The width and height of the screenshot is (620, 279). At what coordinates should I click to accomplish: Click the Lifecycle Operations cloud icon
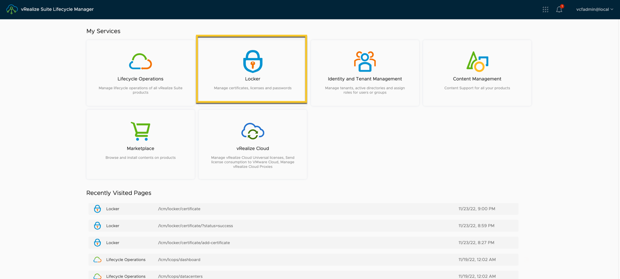pos(140,62)
